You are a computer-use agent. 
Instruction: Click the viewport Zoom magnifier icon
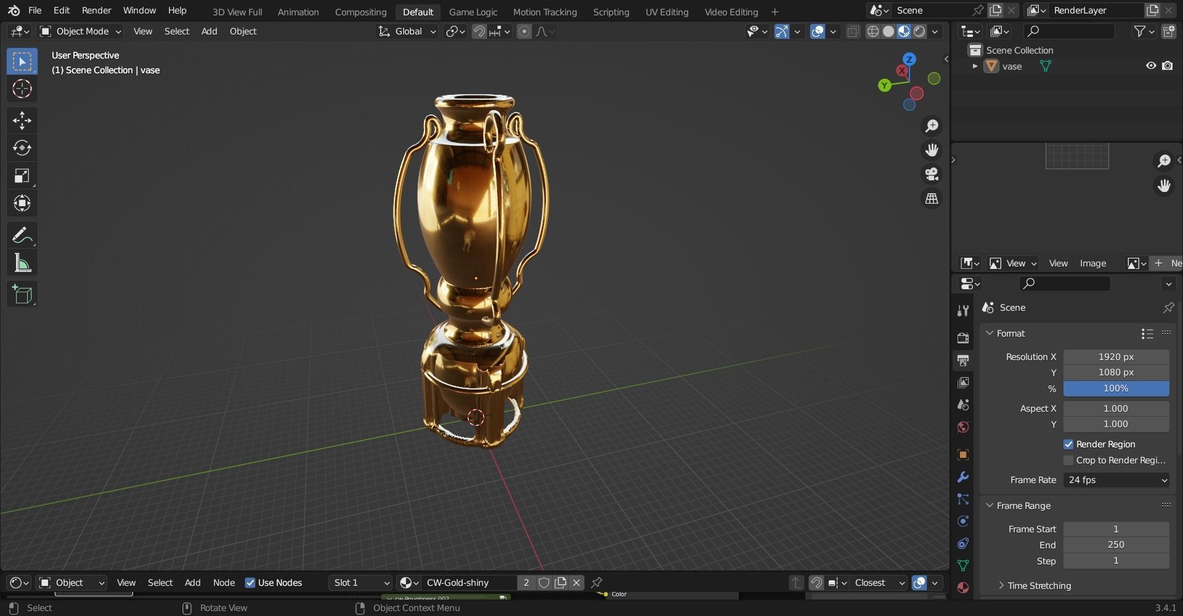932,126
